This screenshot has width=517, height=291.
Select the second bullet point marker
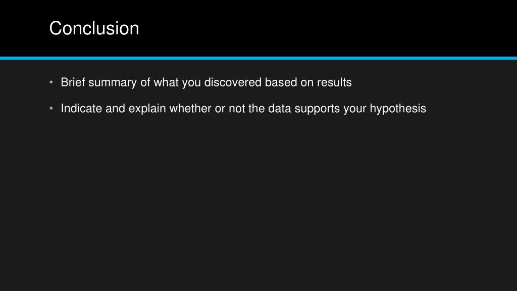(51, 108)
